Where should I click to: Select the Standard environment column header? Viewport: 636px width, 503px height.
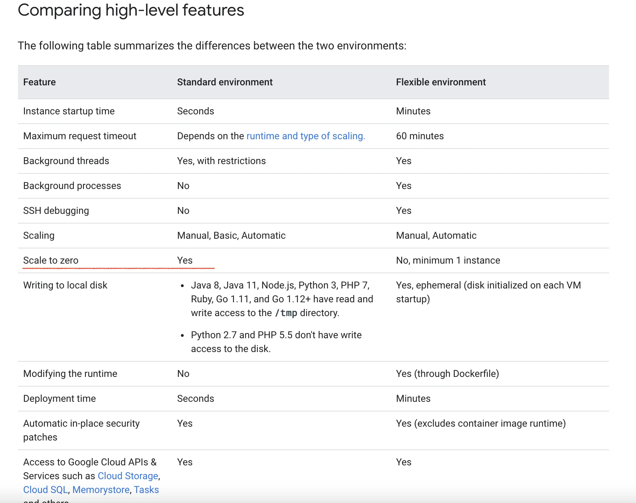tap(225, 82)
